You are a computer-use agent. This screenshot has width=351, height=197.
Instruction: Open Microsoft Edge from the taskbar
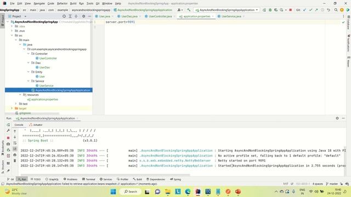(x=188, y=192)
